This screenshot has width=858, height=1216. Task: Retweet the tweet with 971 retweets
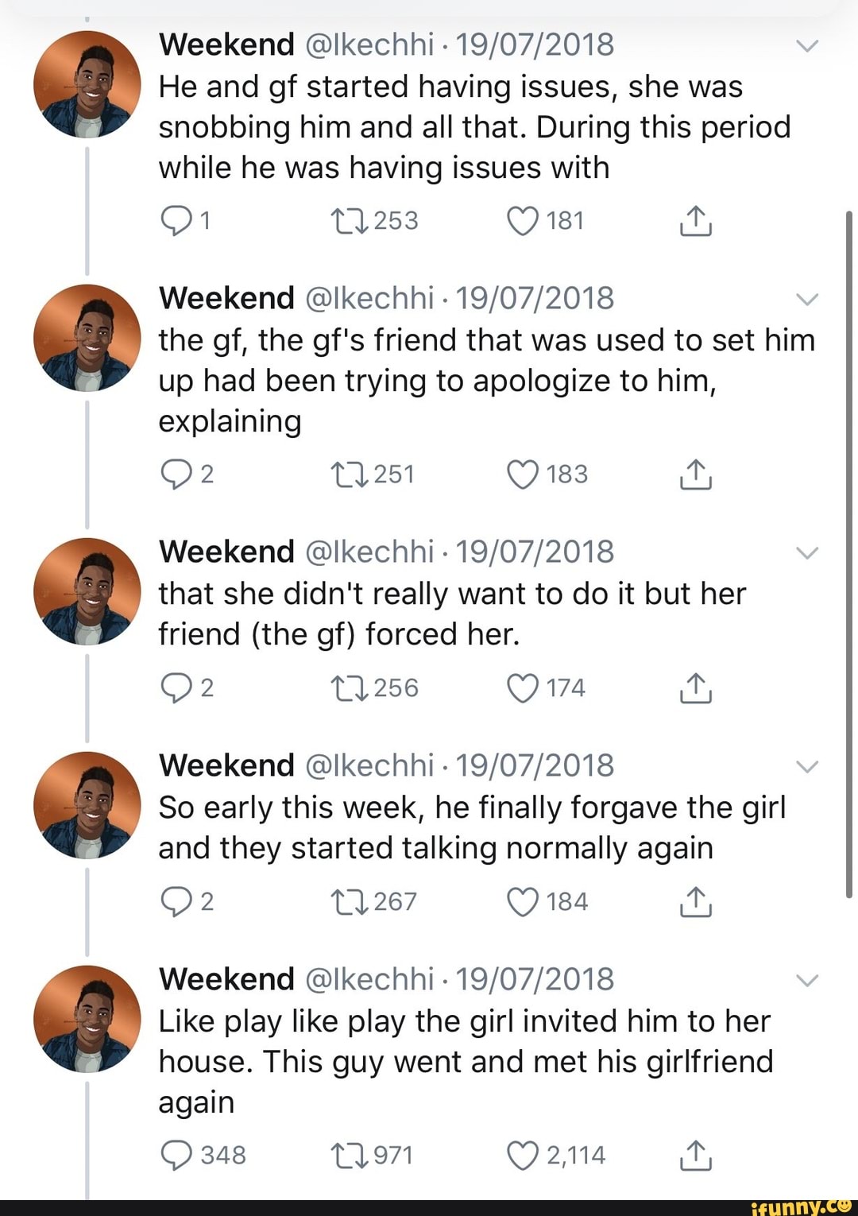(x=350, y=1156)
